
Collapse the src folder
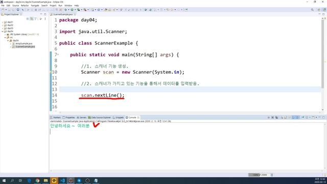[5, 37]
